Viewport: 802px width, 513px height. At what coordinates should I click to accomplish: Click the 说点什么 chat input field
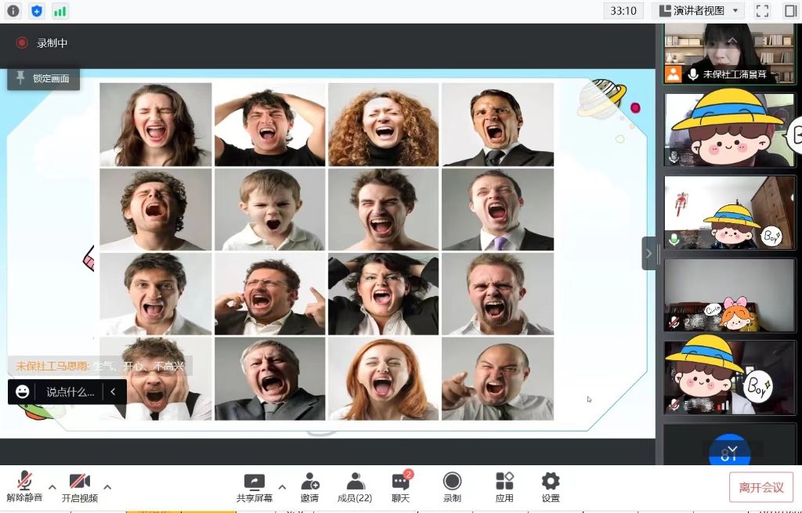pyautogui.click(x=70, y=392)
